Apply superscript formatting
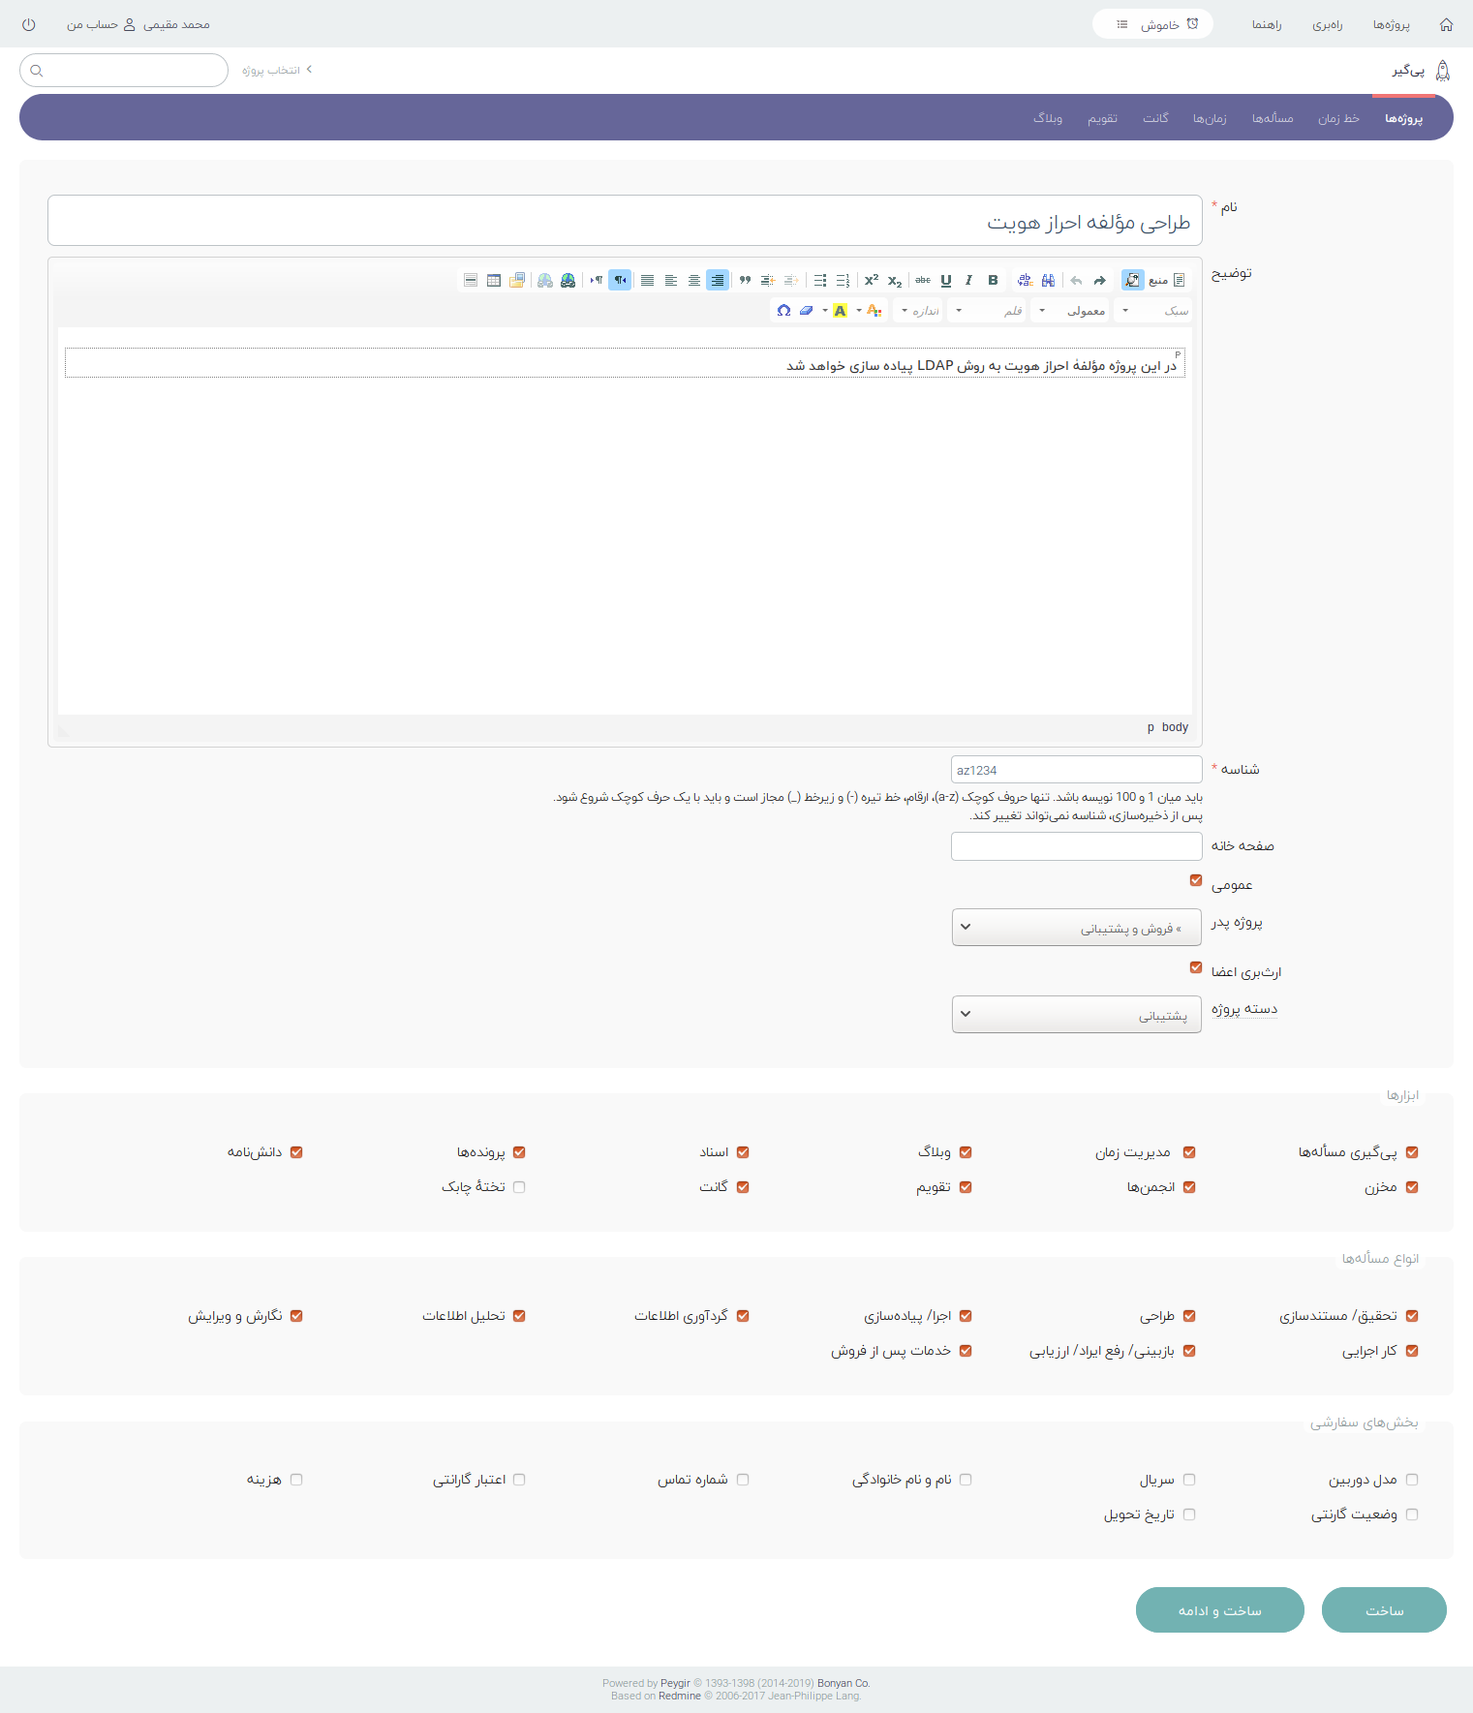This screenshot has height=1713, width=1473. click(x=872, y=280)
